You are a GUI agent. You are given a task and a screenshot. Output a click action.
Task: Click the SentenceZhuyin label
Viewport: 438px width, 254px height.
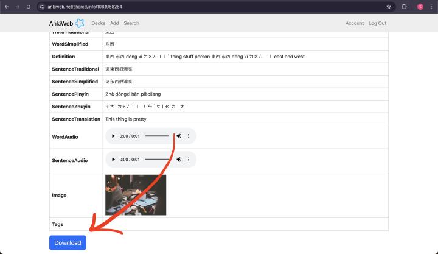coord(71,107)
